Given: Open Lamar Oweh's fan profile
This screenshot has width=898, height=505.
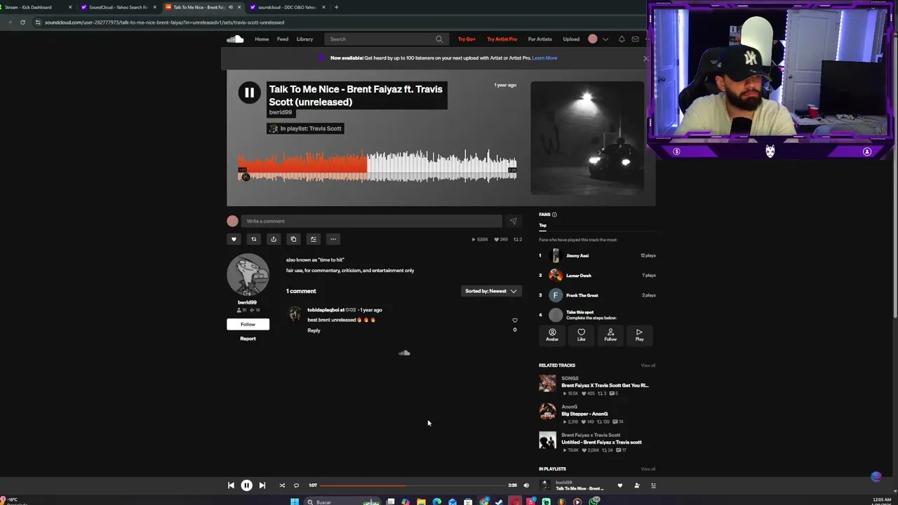Looking at the screenshot, I should click(579, 276).
